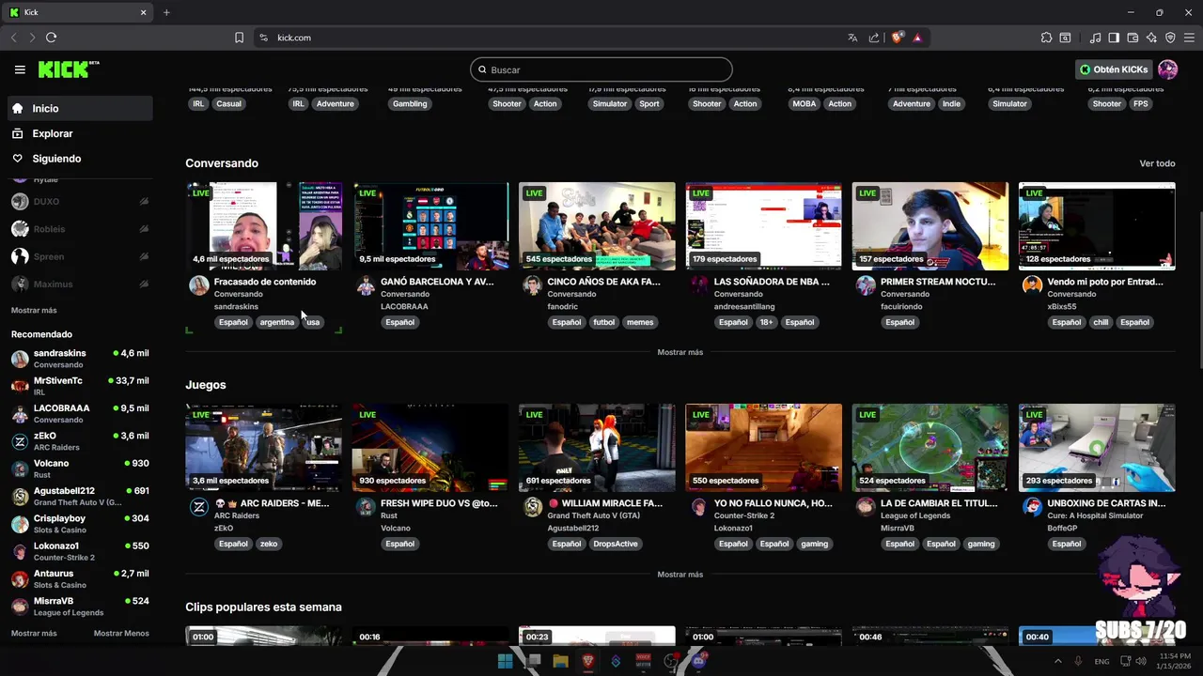Expand Mostrar más under Recomendado list
Image resolution: width=1203 pixels, height=676 pixels.
click(34, 633)
